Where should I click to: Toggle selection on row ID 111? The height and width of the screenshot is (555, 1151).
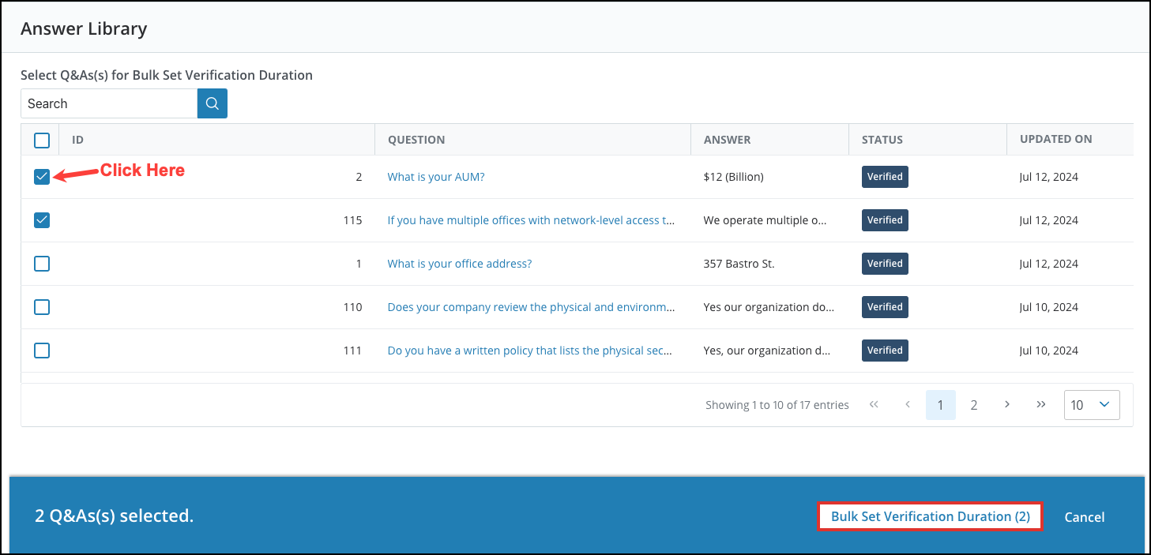tap(41, 350)
